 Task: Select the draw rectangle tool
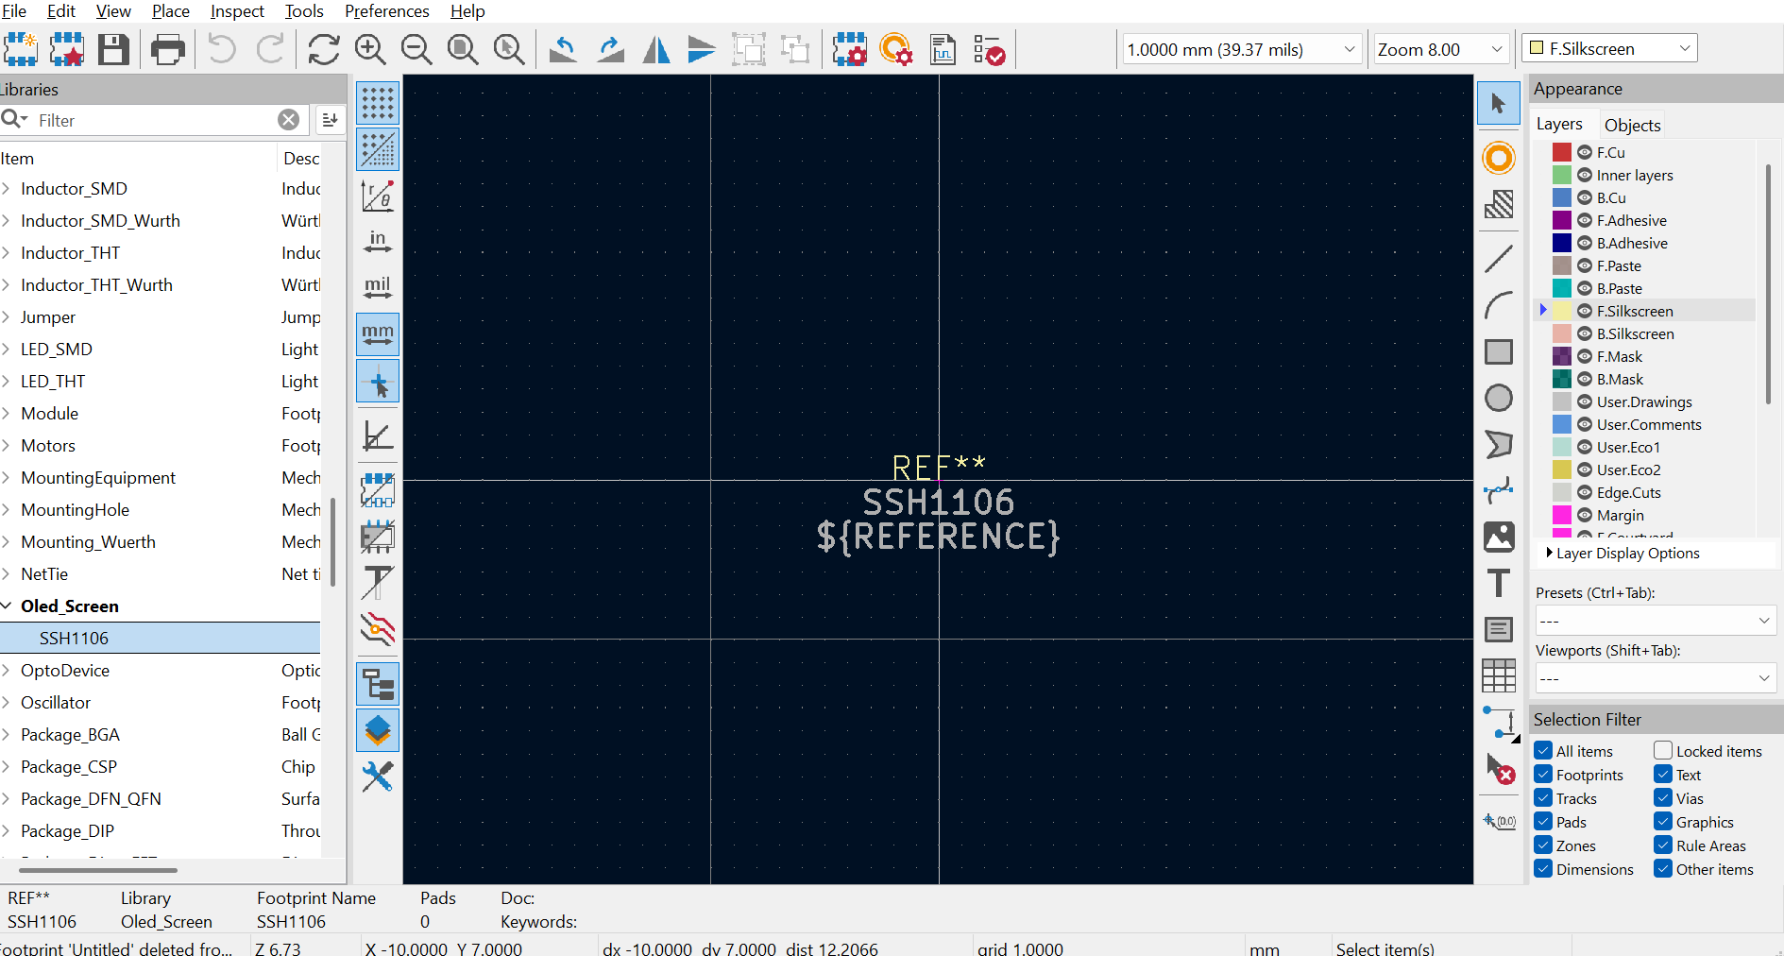1499,351
